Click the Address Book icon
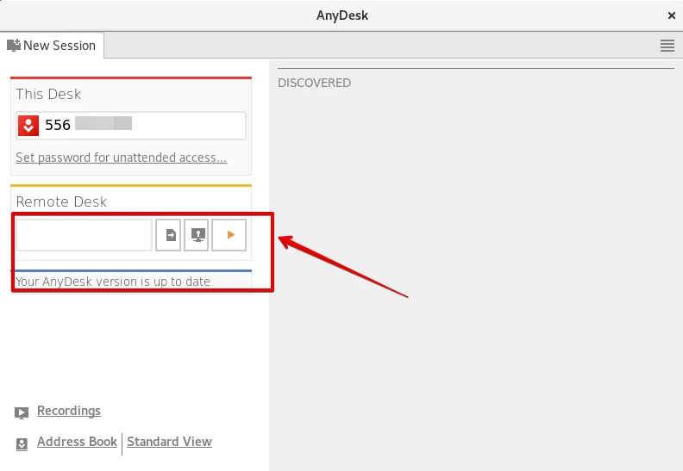 22,444
